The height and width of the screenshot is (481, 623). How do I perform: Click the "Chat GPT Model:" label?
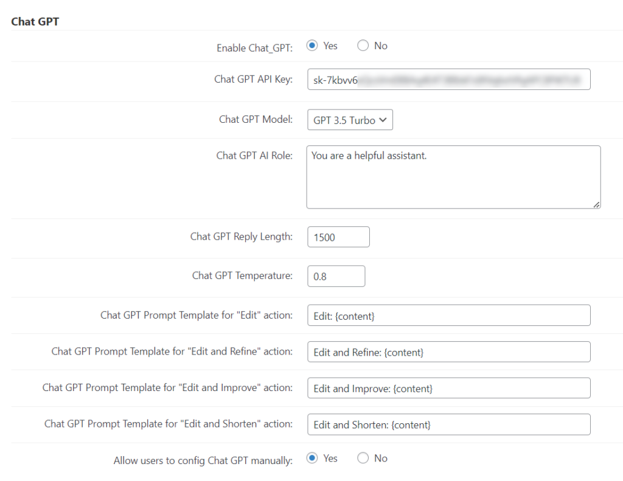(x=256, y=119)
